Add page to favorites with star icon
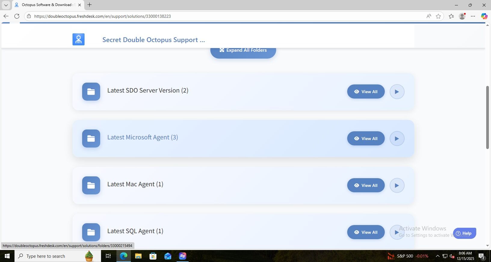Image resolution: width=491 pixels, height=262 pixels. tap(438, 16)
